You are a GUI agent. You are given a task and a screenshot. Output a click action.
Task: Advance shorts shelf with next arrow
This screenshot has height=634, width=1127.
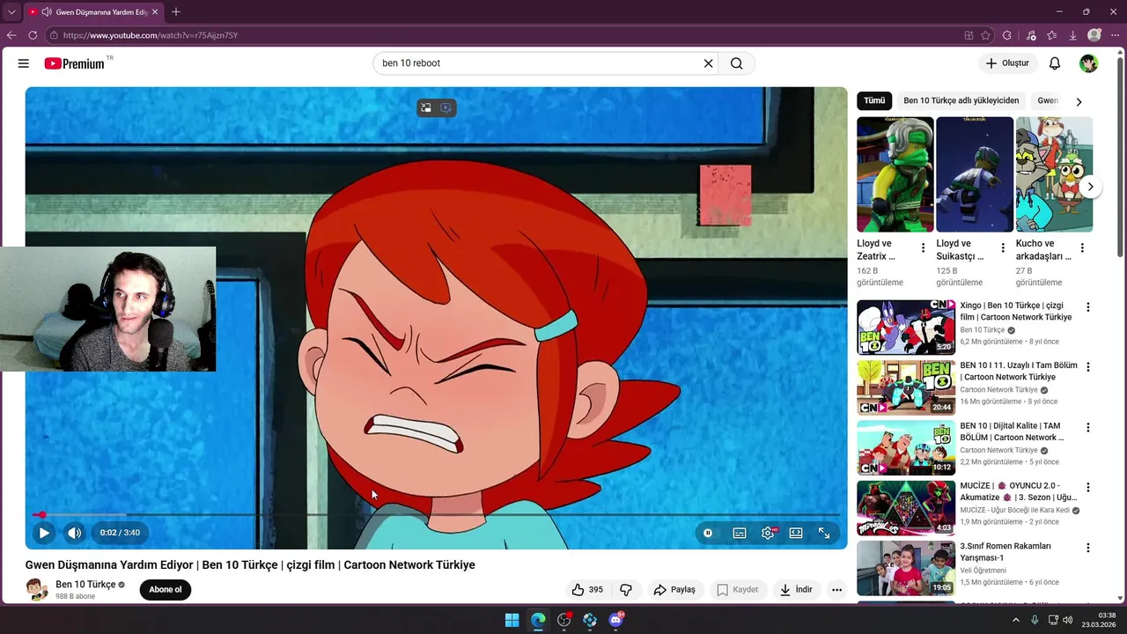(1090, 187)
